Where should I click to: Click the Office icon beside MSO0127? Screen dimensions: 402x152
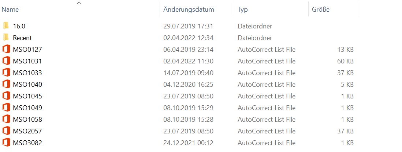(x=6, y=49)
